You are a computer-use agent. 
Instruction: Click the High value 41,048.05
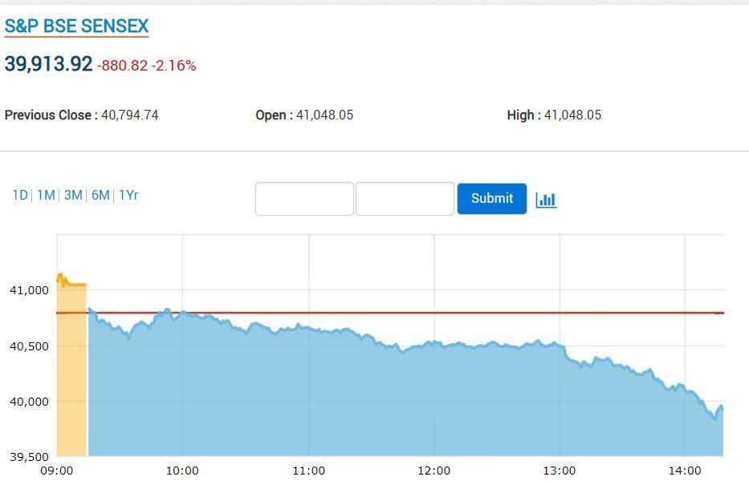click(572, 115)
